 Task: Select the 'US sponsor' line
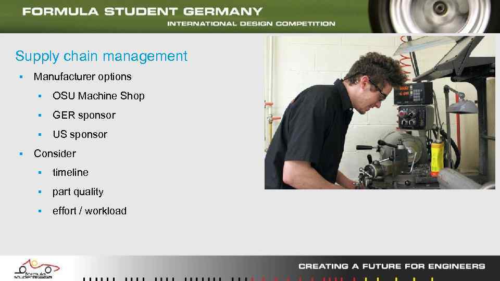(x=80, y=134)
